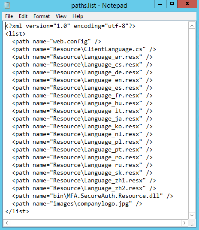Click the opening <list> tag line

[x=15, y=34]
